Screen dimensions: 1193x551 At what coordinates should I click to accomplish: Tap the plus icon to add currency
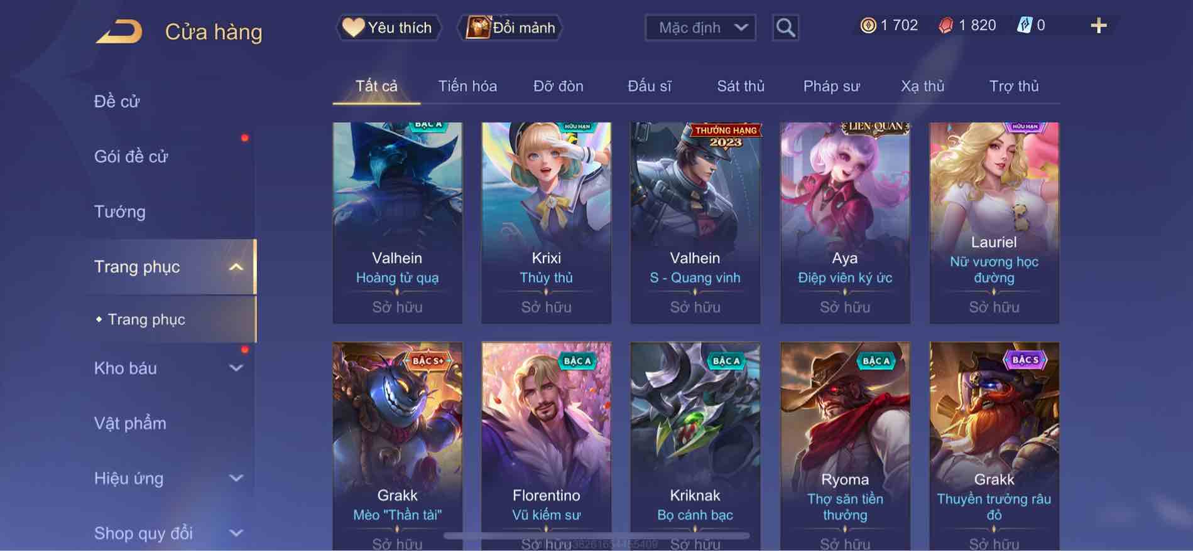[x=1098, y=26]
